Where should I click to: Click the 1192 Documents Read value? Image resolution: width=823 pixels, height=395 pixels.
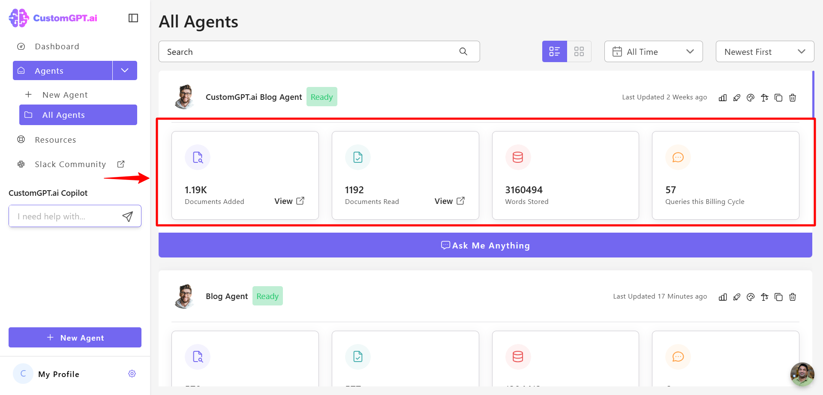[x=354, y=190]
